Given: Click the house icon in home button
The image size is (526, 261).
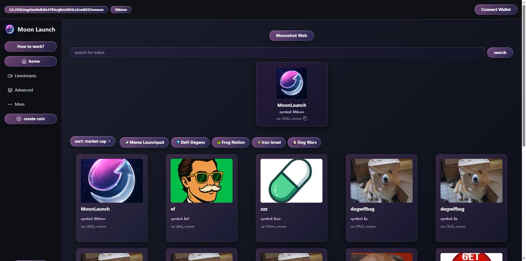Looking at the screenshot, I should [24, 61].
